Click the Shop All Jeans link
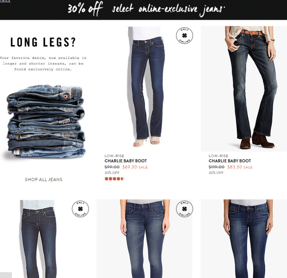Viewport: 287px width, 278px height. 44,180
